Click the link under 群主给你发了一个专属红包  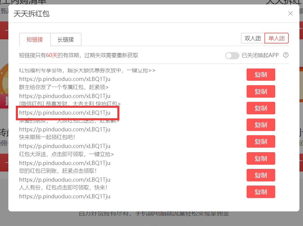click(65, 96)
